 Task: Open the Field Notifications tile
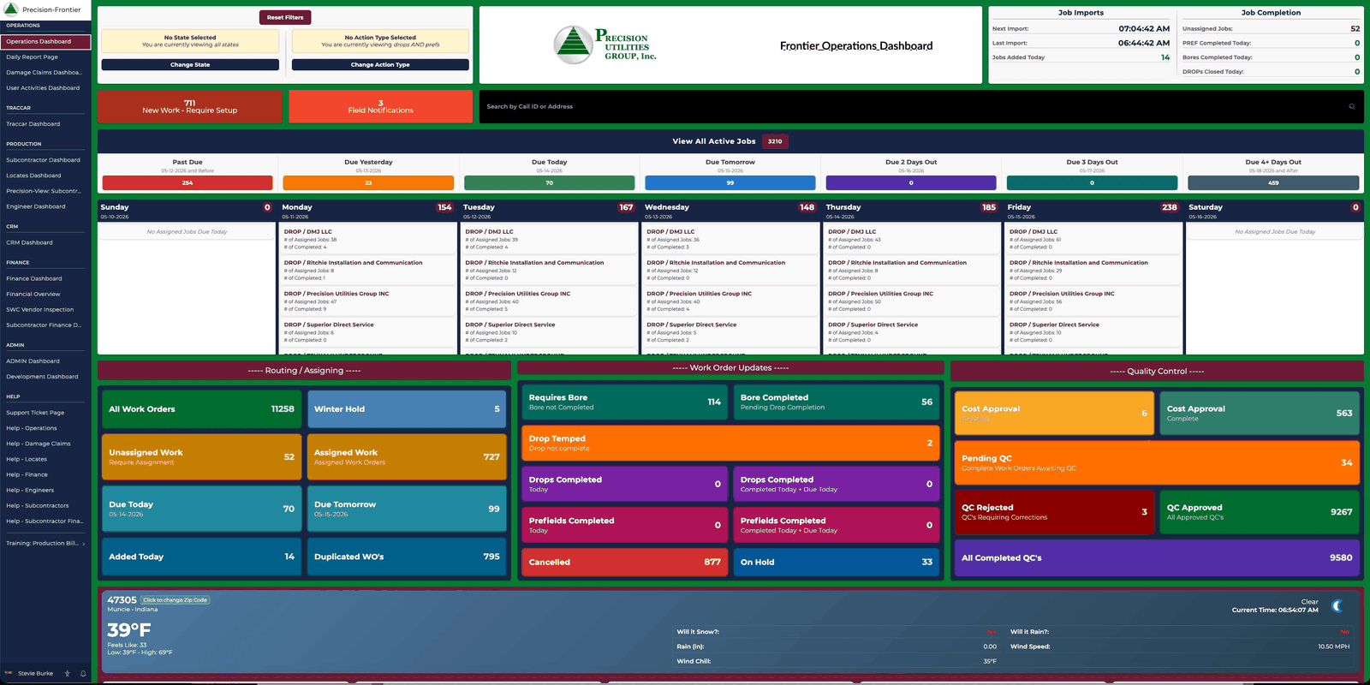click(x=380, y=106)
